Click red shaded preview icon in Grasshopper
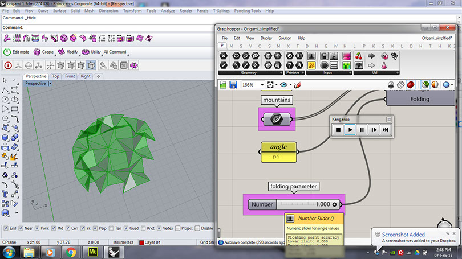462x259 pixels. [411, 85]
